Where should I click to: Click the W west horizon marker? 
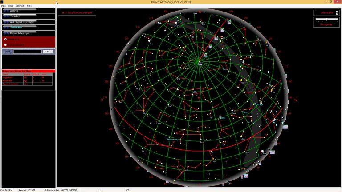(296, 100)
